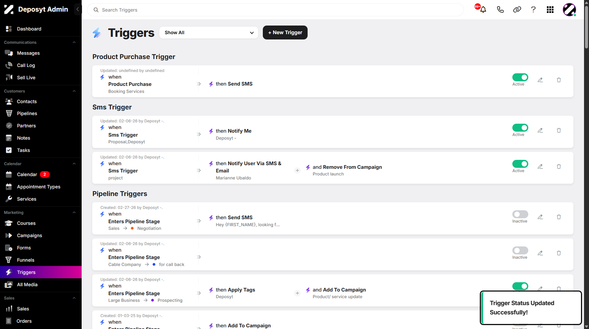Screen dimensions: 589x329
Task: Disable the Notify Me Sms trigger
Action: pyautogui.click(x=520, y=128)
